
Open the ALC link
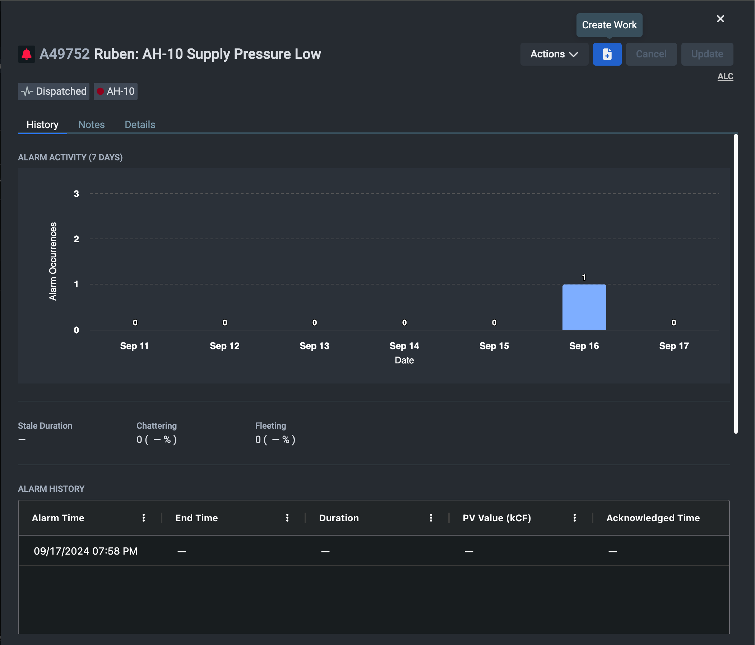[x=725, y=76]
